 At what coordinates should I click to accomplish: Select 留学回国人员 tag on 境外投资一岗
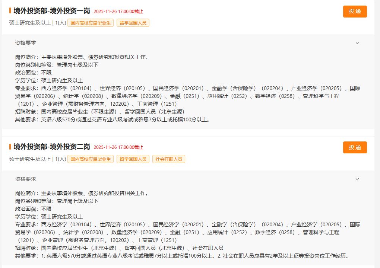133,23
